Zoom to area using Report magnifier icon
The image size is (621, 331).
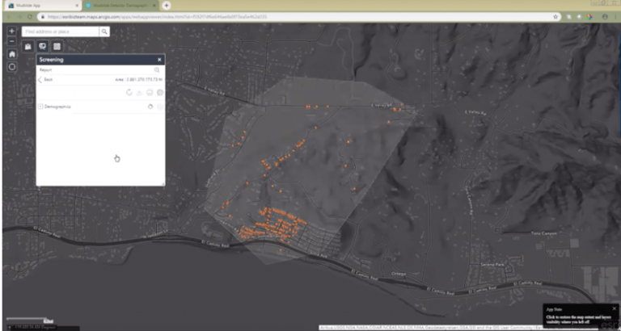[x=157, y=70]
